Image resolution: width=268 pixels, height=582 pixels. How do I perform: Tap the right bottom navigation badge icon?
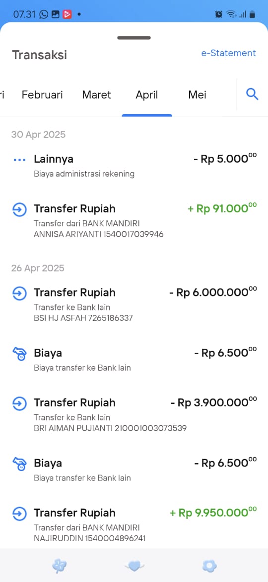pos(209,566)
